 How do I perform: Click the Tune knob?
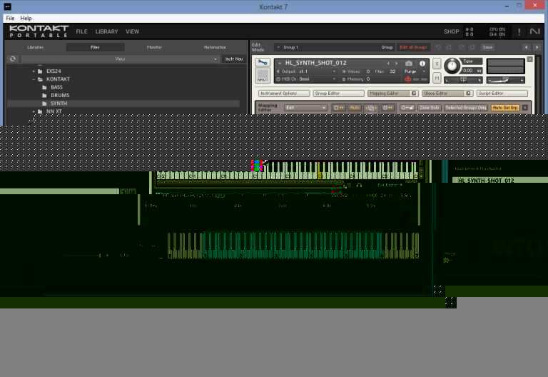(x=452, y=66)
